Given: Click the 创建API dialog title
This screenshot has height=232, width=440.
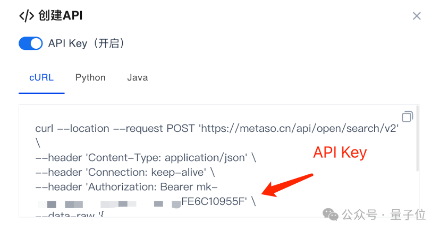Looking at the screenshot, I should coord(61,15).
